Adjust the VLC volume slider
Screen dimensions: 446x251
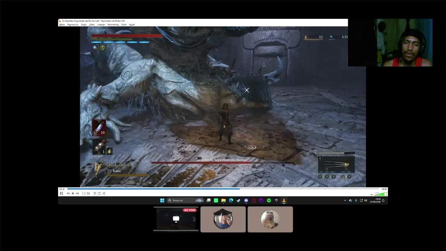(380, 194)
